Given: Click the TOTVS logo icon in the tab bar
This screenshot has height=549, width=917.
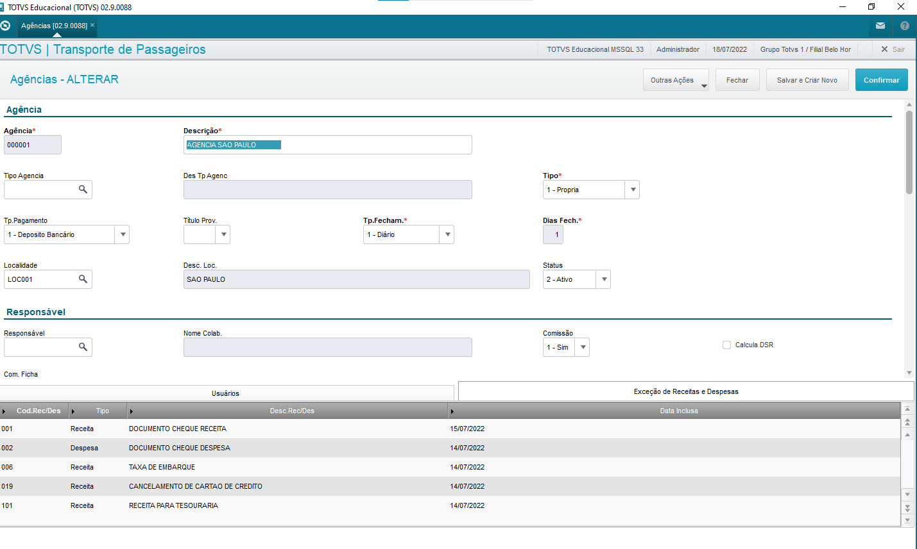Looking at the screenshot, I should click(x=6, y=26).
